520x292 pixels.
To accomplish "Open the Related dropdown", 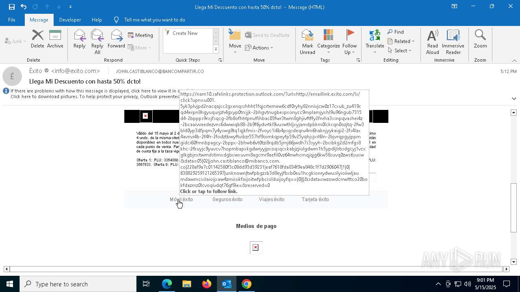I will [x=401, y=41].
